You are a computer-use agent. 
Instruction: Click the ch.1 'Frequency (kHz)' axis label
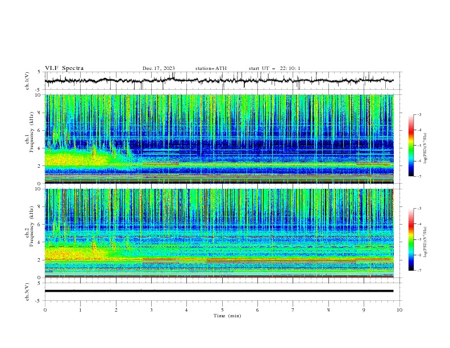31,132
